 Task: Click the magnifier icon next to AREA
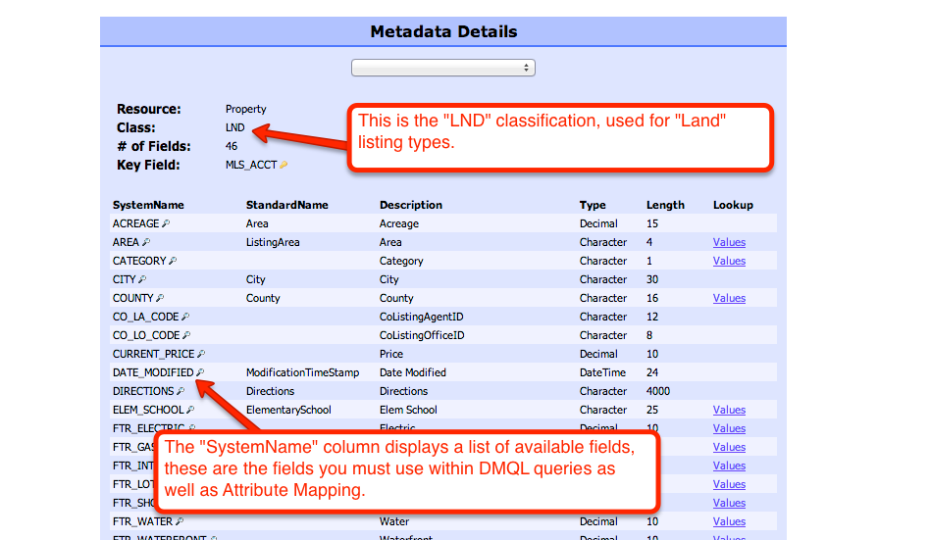[x=146, y=242]
